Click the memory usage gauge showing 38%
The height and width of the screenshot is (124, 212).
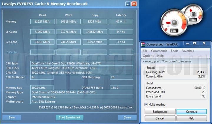(193, 14)
